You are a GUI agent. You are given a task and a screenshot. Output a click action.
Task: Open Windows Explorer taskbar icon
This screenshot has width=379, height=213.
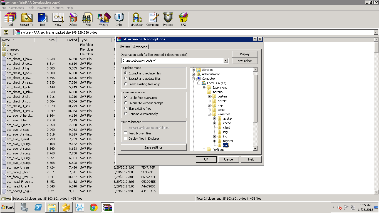click(52, 207)
